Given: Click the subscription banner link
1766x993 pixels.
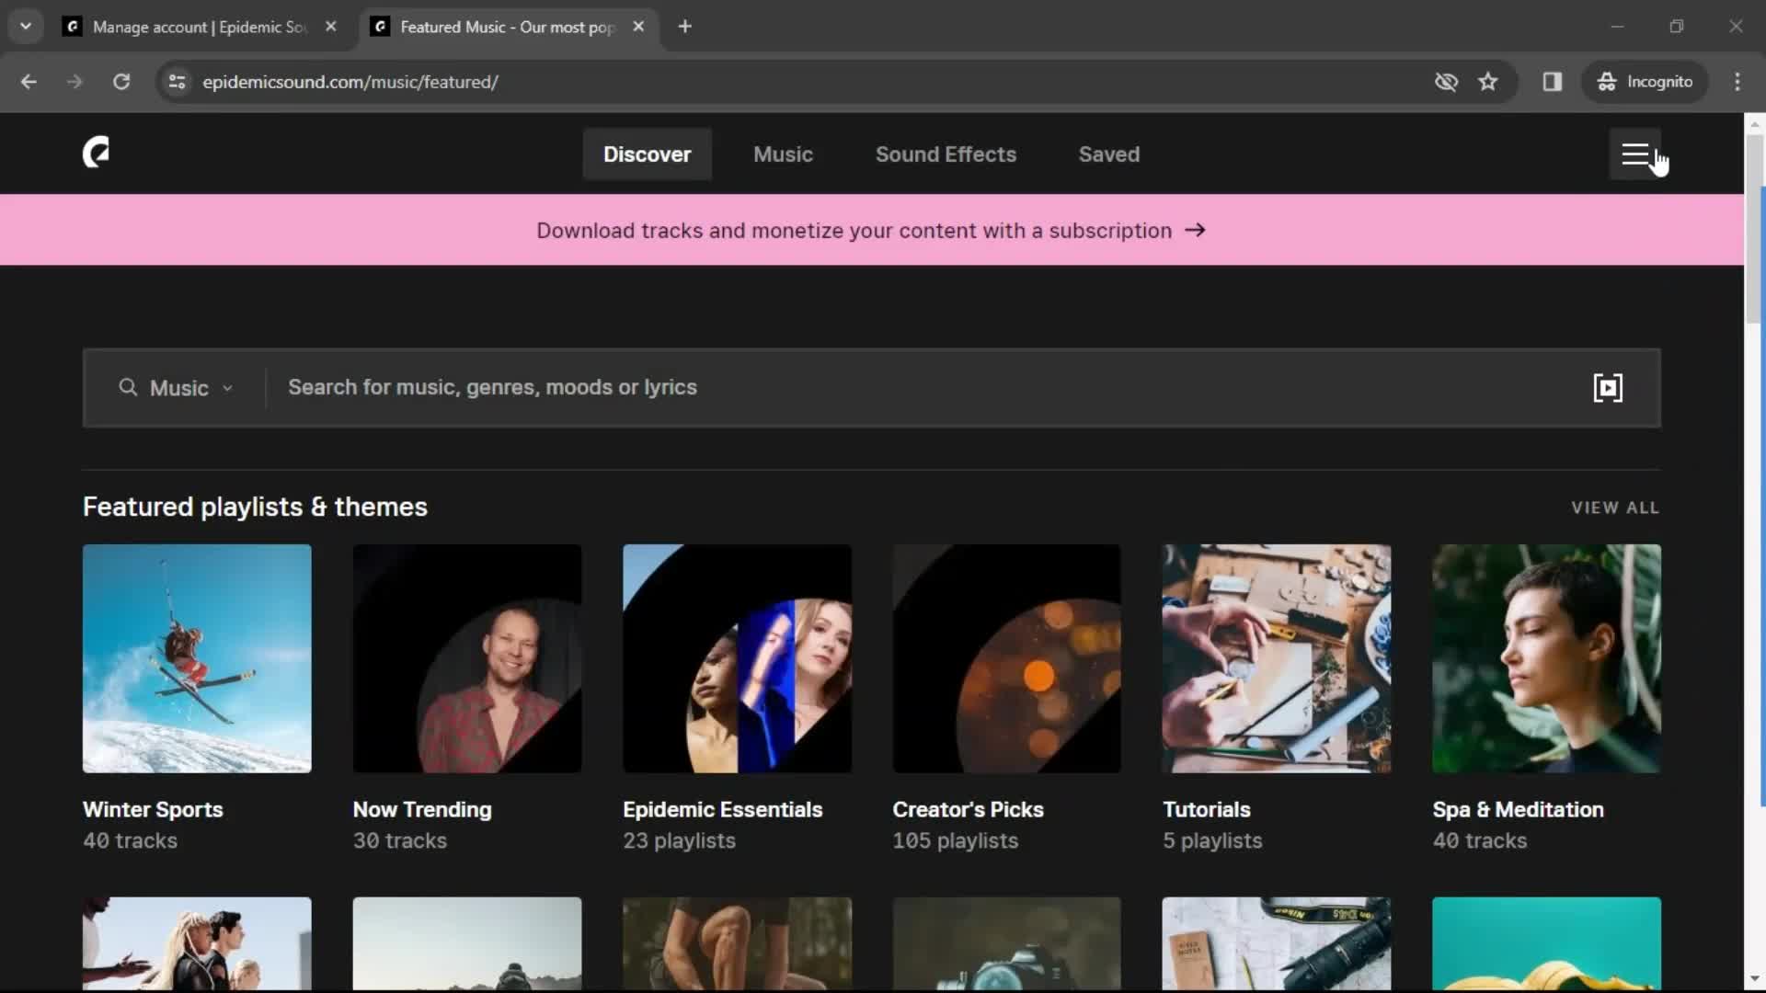Looking at the screenshot, I should (x=870, y=230).
